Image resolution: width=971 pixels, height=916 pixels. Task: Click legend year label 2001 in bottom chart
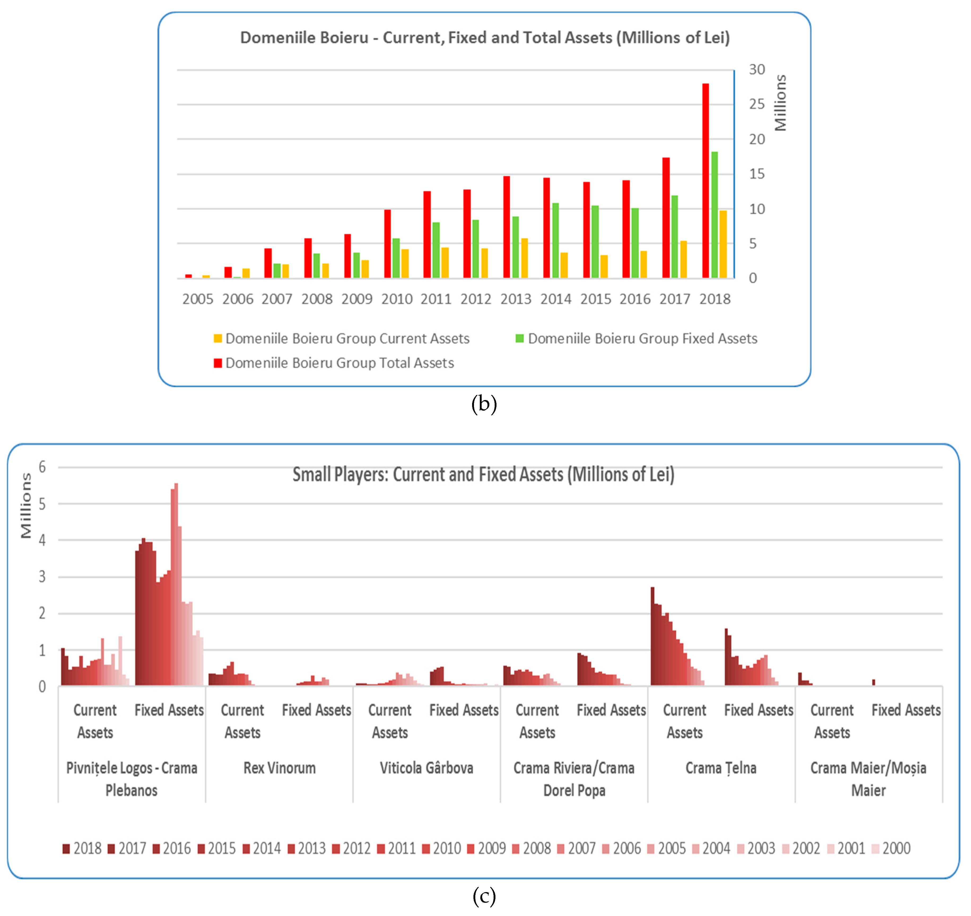pyautogui.click(x=851, y=849)
